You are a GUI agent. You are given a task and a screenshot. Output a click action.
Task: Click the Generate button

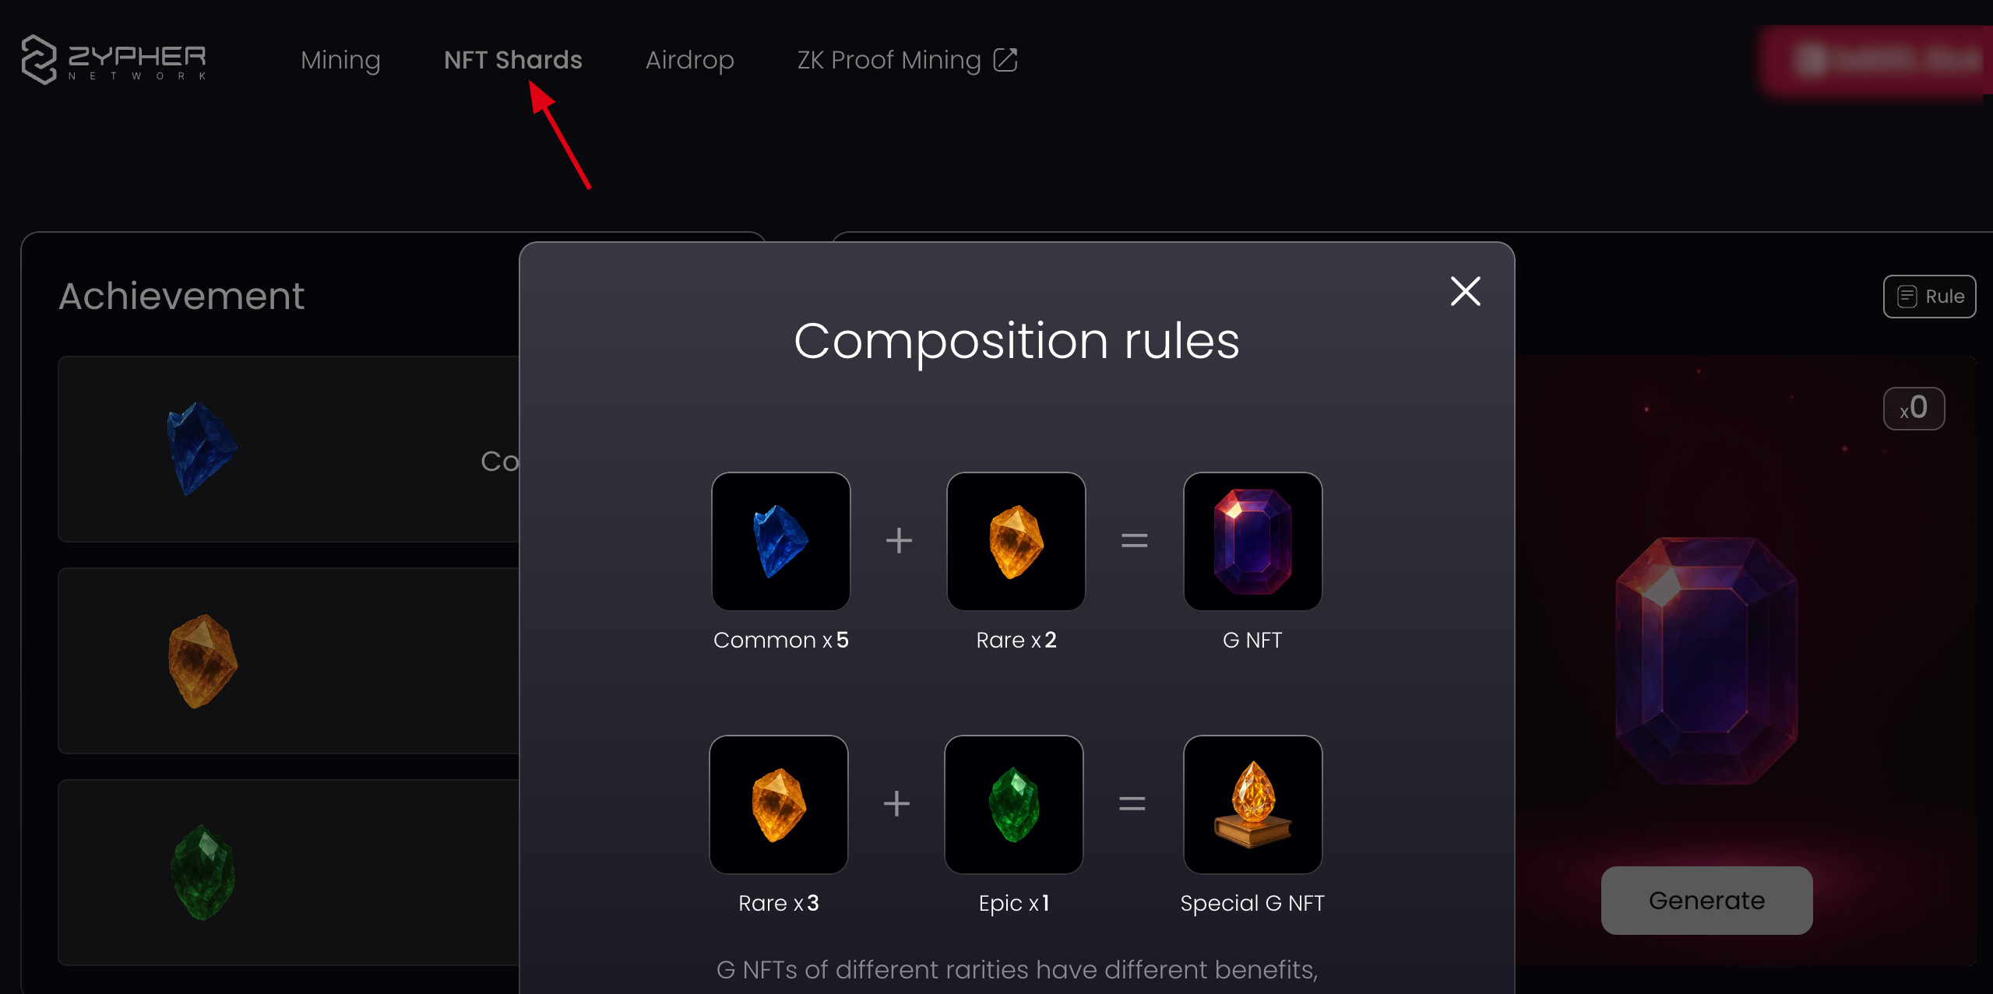click(1706, 901)
